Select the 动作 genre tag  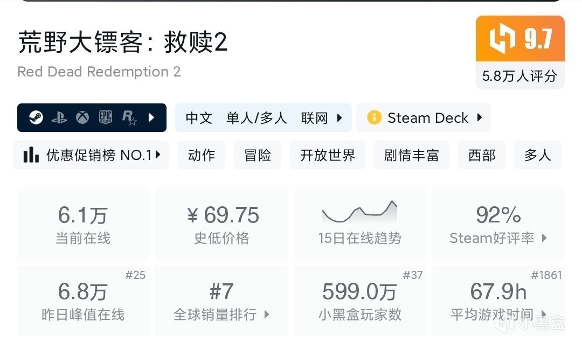(x=202, y=155)
